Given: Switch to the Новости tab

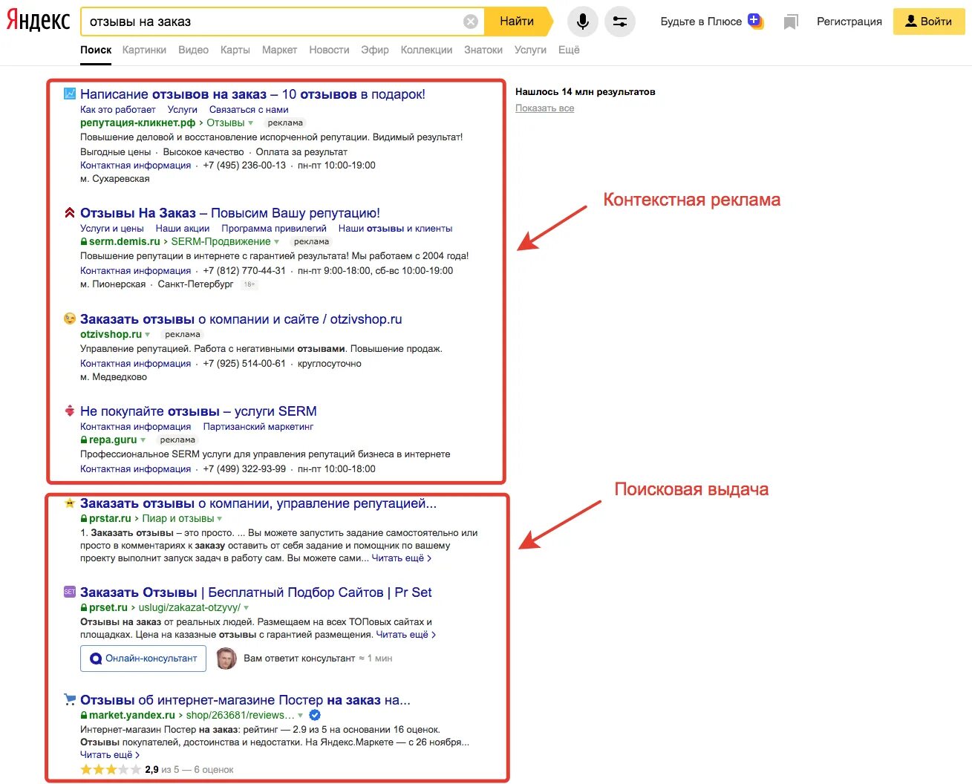Looking at the screenshot, I should [x=329, y=50].
